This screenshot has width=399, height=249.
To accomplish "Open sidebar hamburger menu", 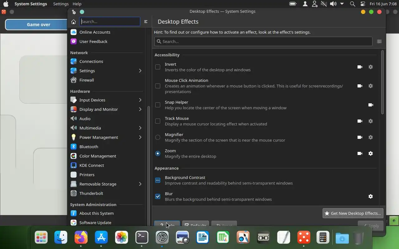I will 146,21.
